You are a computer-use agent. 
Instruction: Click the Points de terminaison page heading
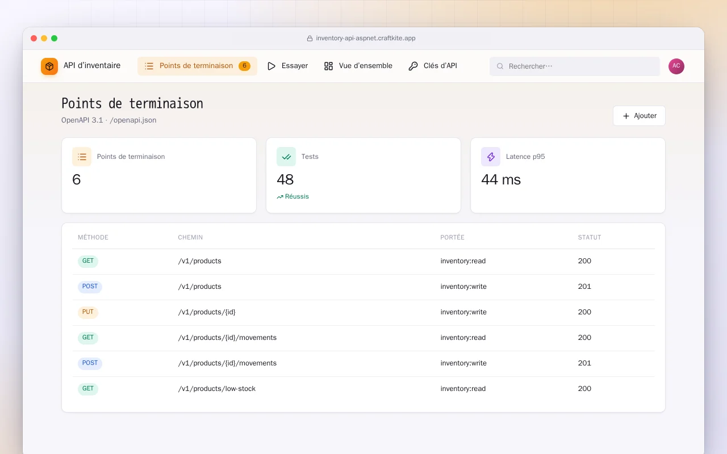(x=132, y=104)
